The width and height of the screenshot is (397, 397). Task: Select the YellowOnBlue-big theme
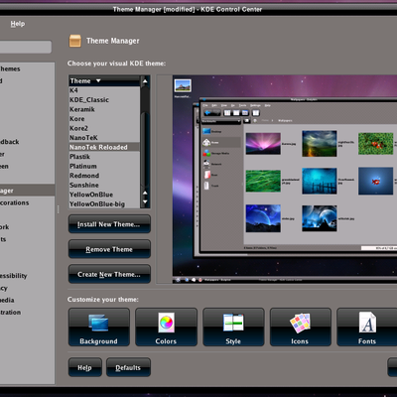(104, 204)
